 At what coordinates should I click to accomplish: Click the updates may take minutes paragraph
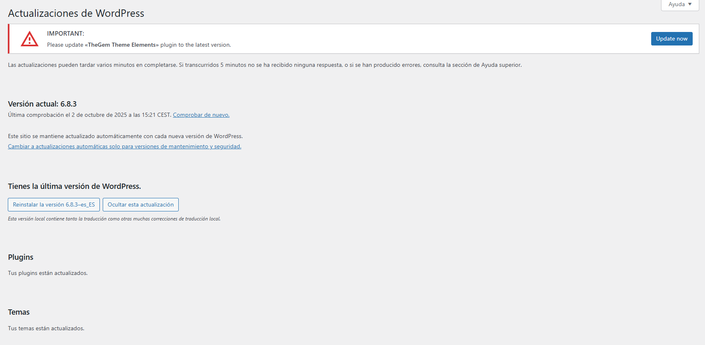(x=265, y=65)
